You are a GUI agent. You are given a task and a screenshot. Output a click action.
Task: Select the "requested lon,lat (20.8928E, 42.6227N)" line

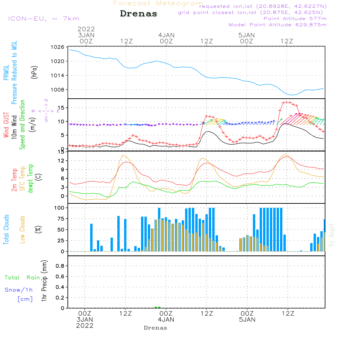point(263,6)
